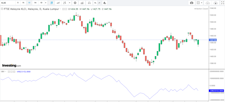Remove the OBV indicator with X button
225x102 pixels.
point(14,72)
